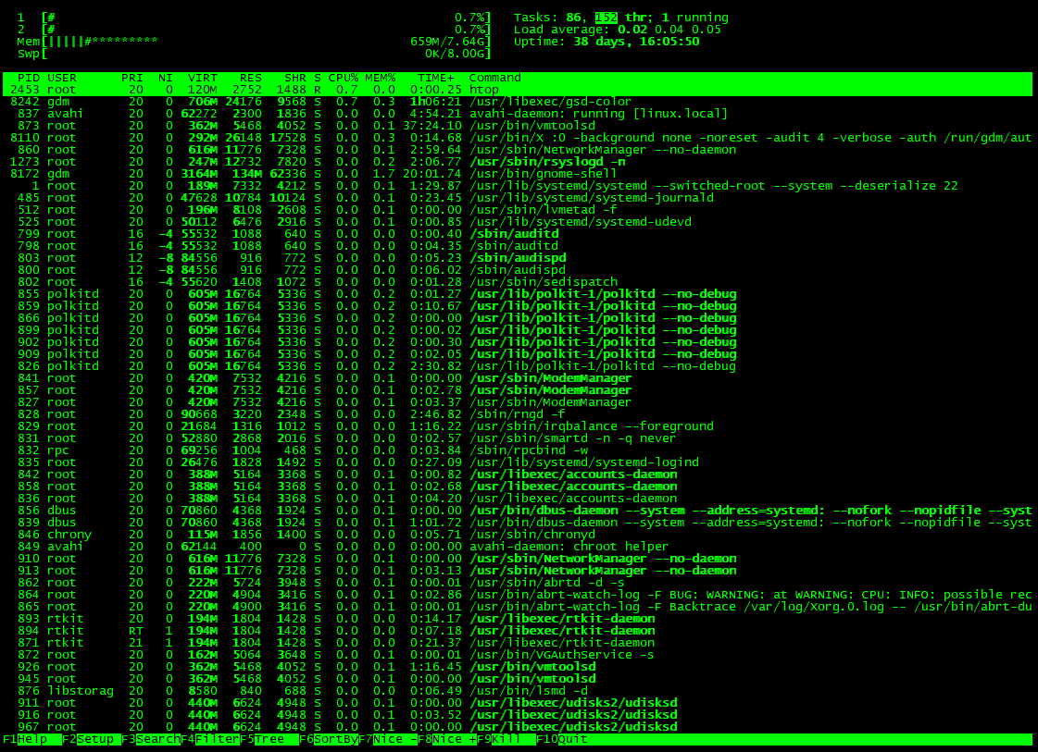This screenshot has width=1038, height=752.
Task: Select the smartd -n -q never row
Action: (x=518, y=438)
